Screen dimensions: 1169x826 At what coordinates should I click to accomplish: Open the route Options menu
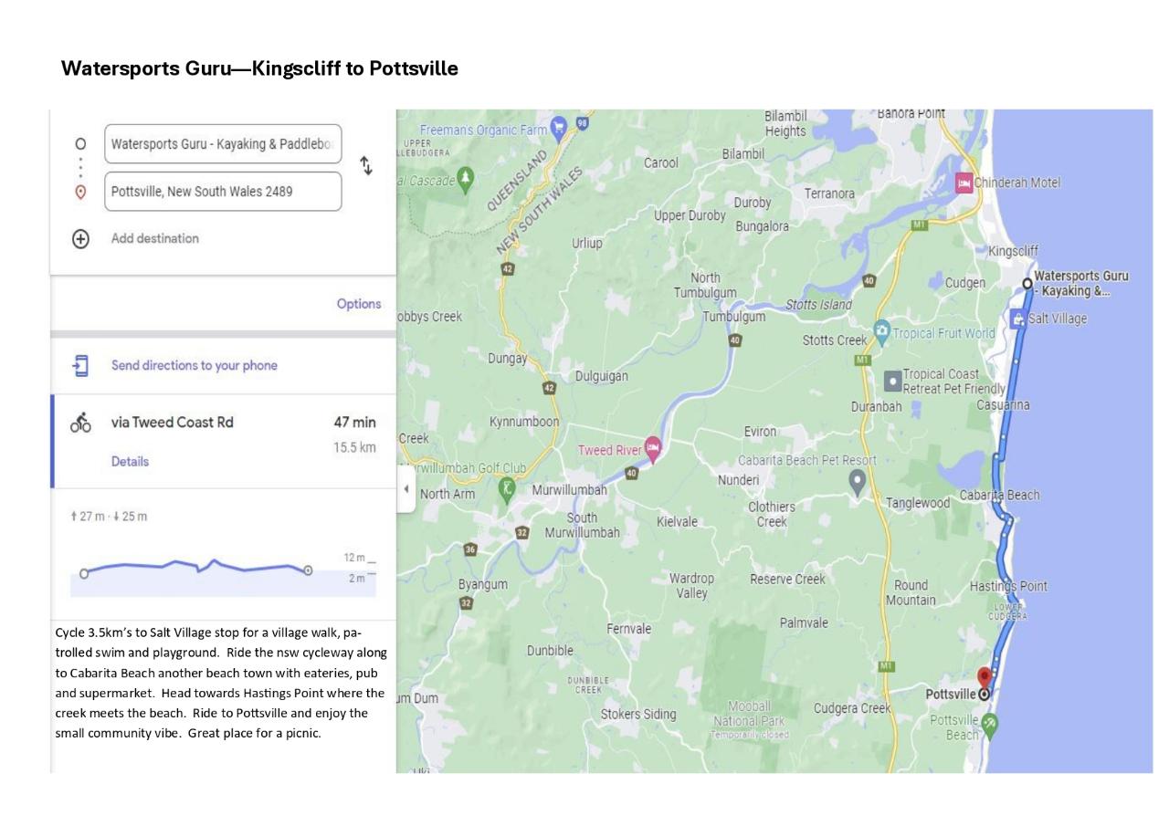[358, 304]
